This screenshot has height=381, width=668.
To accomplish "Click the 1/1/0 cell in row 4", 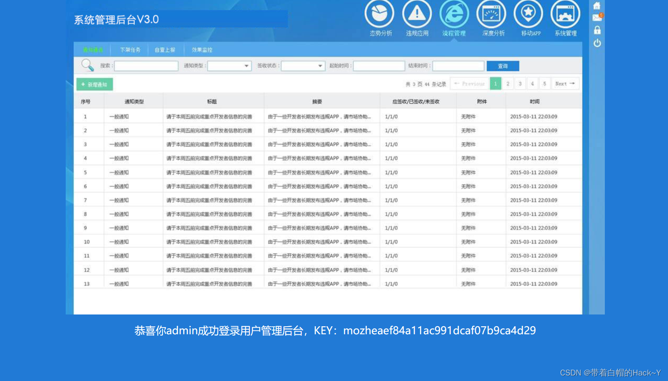I will click(391, 158).
